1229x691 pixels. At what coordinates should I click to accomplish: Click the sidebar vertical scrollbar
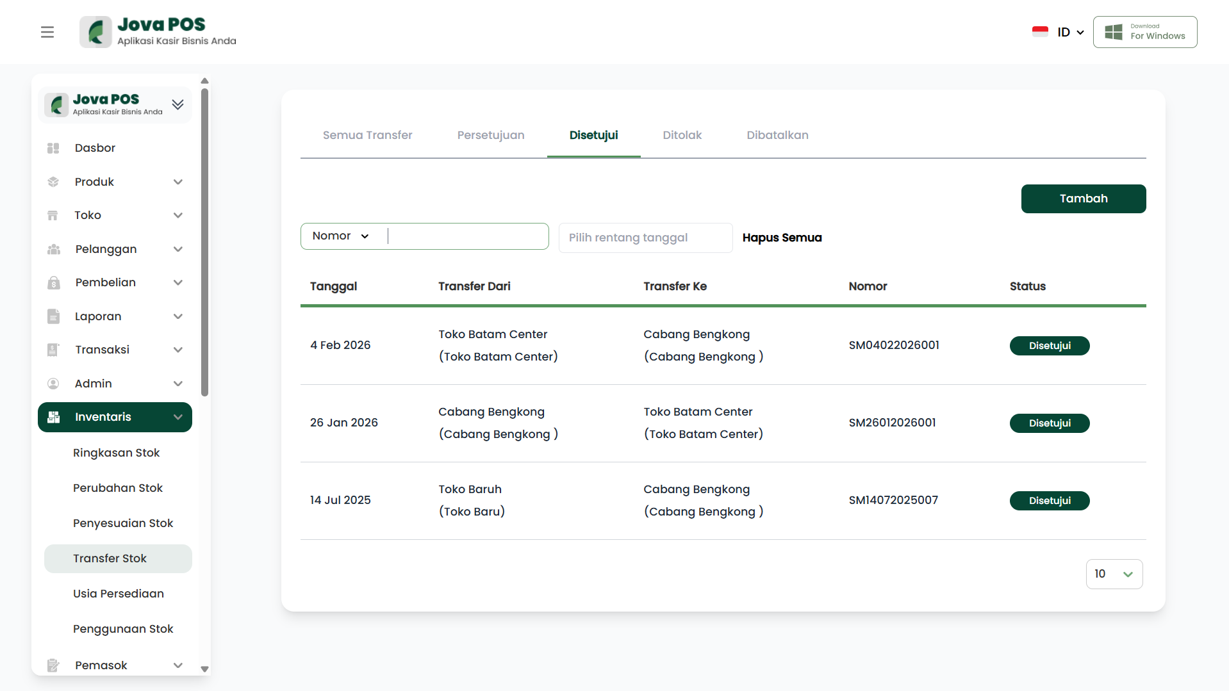pyautogui.click(x=204, y=243)
